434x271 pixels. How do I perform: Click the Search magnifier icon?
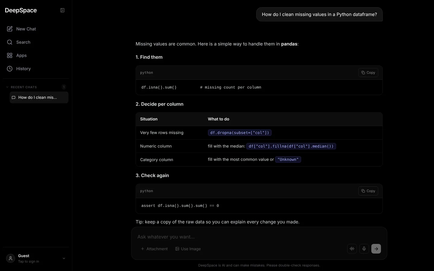(x=10, y=42)
